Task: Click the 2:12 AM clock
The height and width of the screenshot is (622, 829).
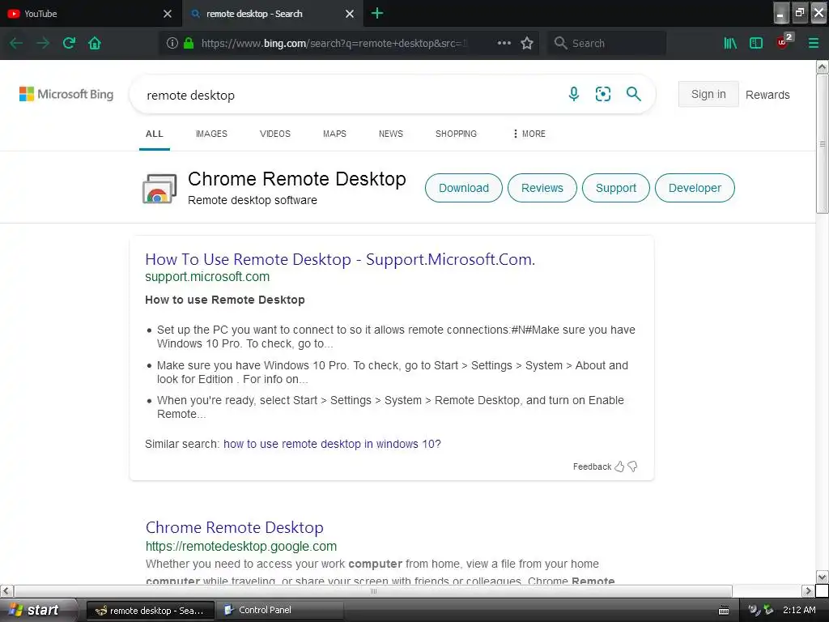Action: point(799,610)
